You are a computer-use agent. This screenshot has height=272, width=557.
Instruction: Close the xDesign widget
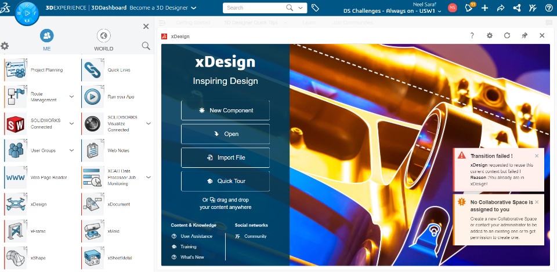pos(542,35)
